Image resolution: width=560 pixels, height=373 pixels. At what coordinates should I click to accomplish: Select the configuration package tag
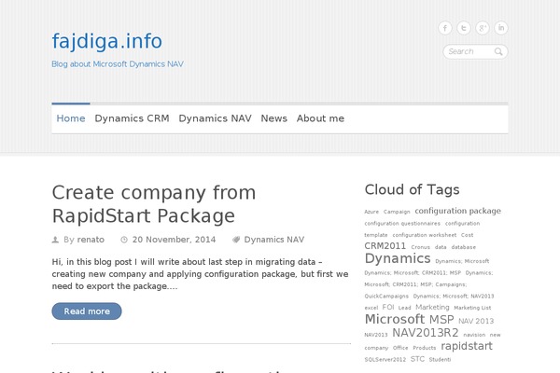click(x=458, y=211)
